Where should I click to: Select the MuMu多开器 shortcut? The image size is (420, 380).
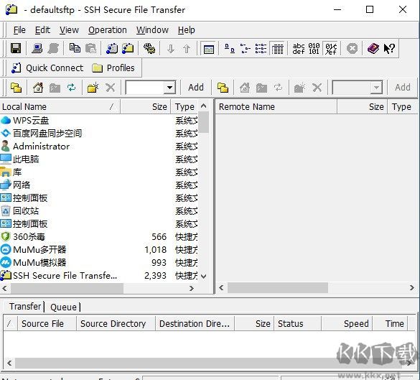[33, 250]
